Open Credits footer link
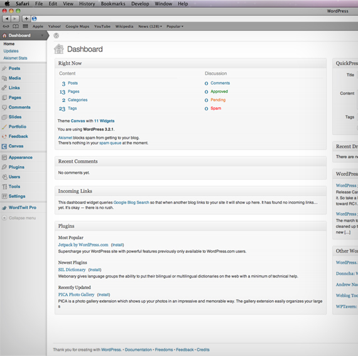358x356 pixels. pos(203,350)
